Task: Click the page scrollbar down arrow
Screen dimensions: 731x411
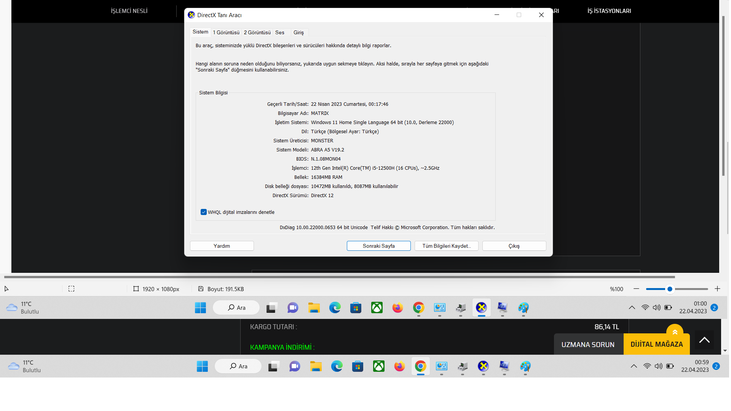Action: coord(725,350)
